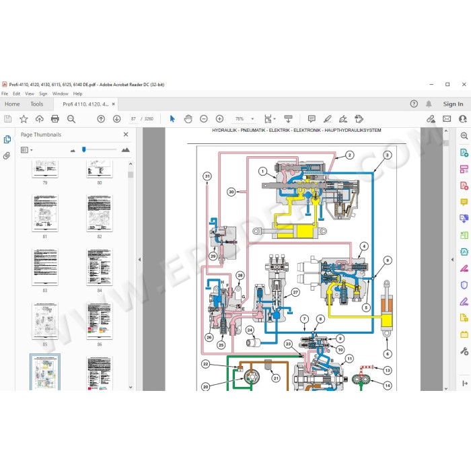The width and height of the screenshot is (471, 471).
Task: Select the highlight text pen tool
Action: tap(328, 119)
